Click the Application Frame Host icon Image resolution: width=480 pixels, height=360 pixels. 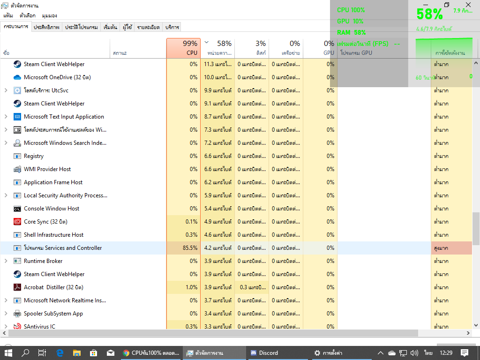click(17, 182)
